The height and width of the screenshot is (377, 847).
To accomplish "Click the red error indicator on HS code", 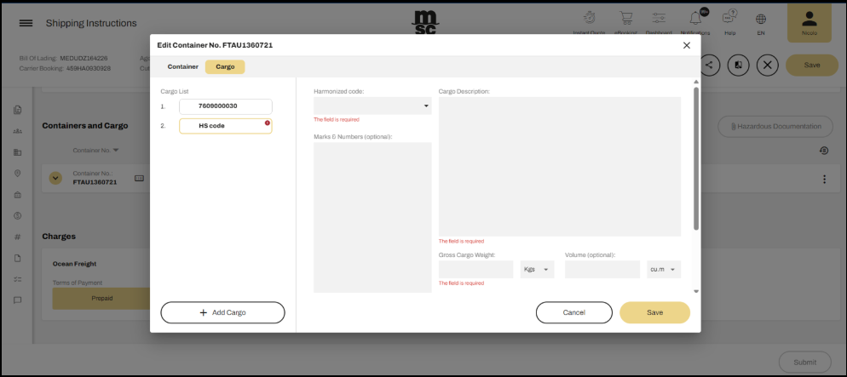I will point(267,123).
